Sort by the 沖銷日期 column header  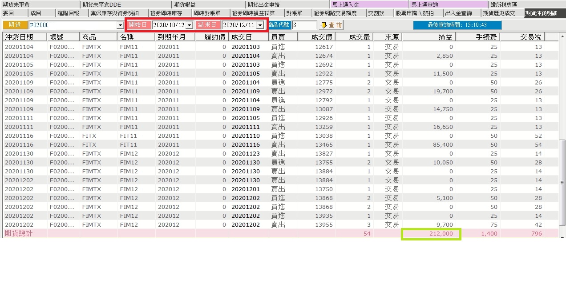pos(25,37)
